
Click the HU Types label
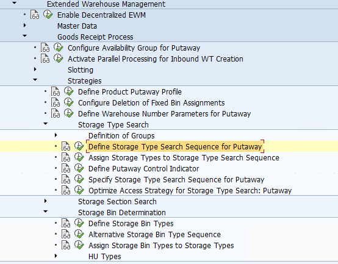(x=105, y=257)
